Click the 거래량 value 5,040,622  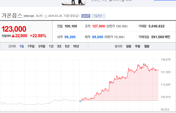click(x=156, y=26)
